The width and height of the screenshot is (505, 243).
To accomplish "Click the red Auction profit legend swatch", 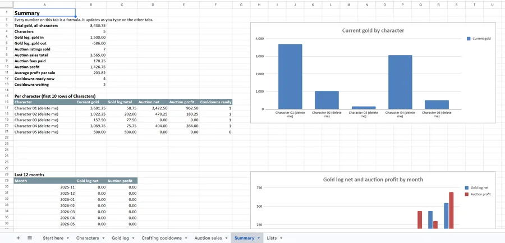I will tap(467, 194).
